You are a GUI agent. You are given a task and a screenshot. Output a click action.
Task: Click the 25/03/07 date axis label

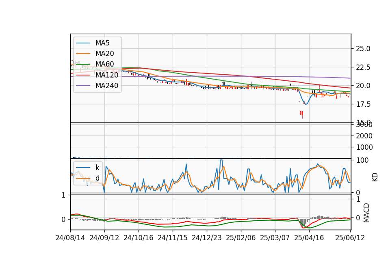(x=275, y=238)
